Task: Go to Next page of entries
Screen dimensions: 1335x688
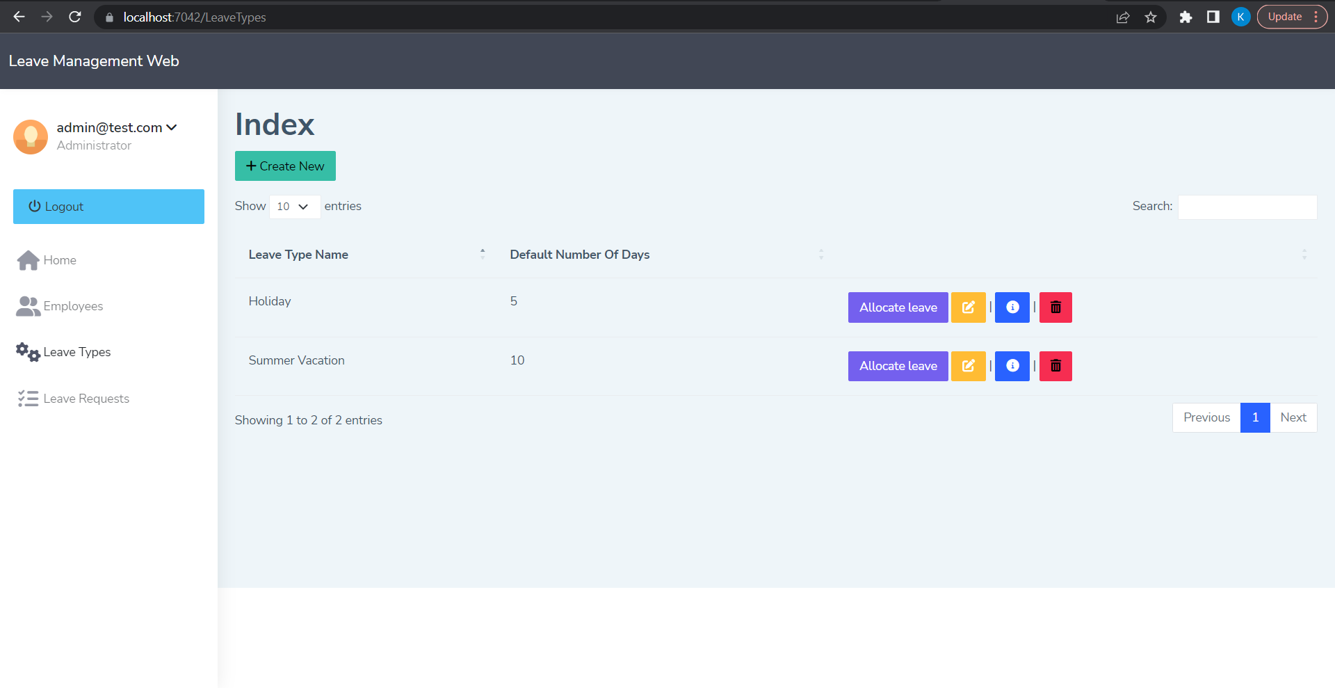Action: click(x=1293, y=417)
